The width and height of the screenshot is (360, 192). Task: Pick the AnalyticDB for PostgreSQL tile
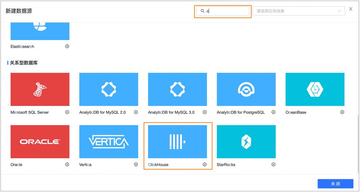tap(246, 89)
